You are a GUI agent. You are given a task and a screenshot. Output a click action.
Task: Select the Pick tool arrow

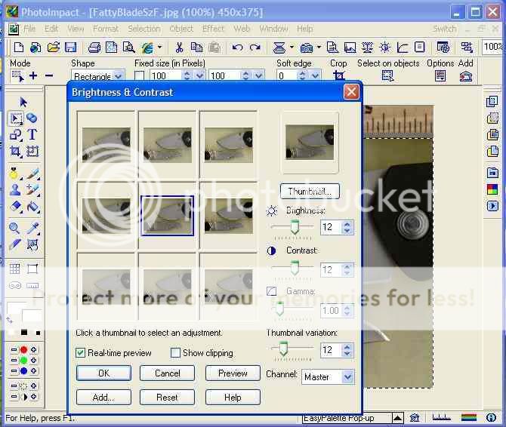click(x=23, y=102)
